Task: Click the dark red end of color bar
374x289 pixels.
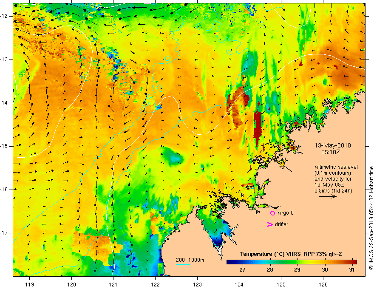Action: 354,262
